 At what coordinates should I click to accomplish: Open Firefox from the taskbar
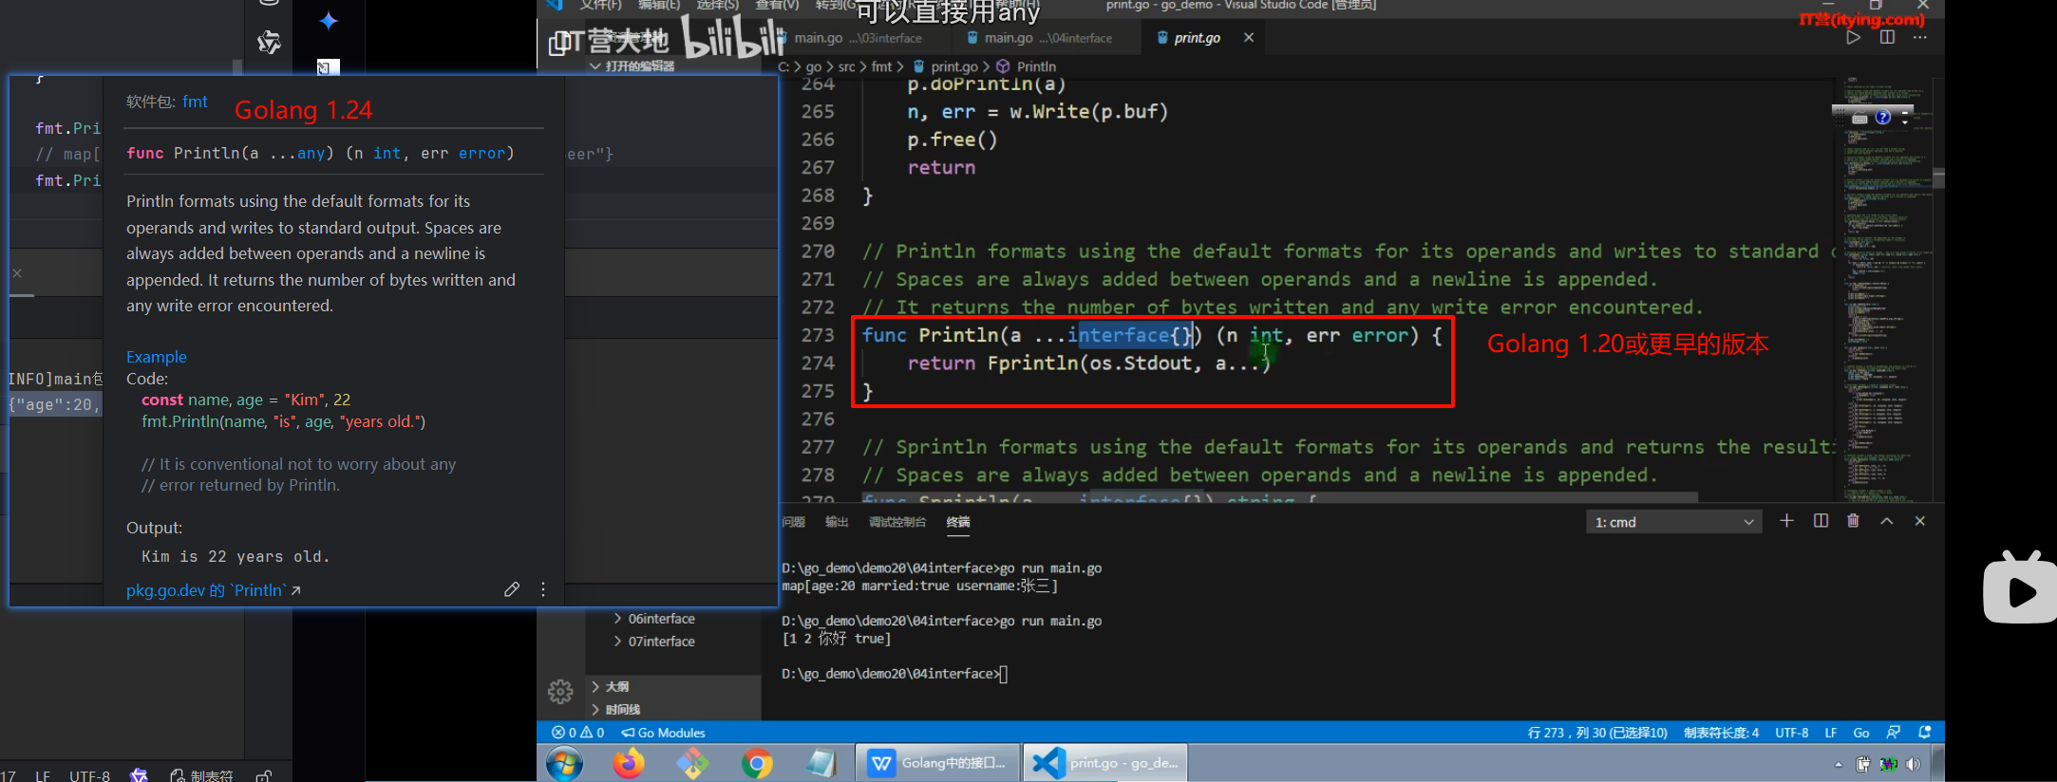click(x=628, y=763)
